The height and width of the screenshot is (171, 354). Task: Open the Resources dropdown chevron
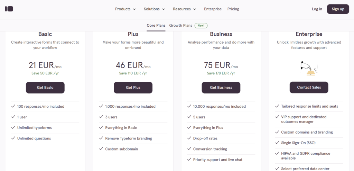point(195,9)
